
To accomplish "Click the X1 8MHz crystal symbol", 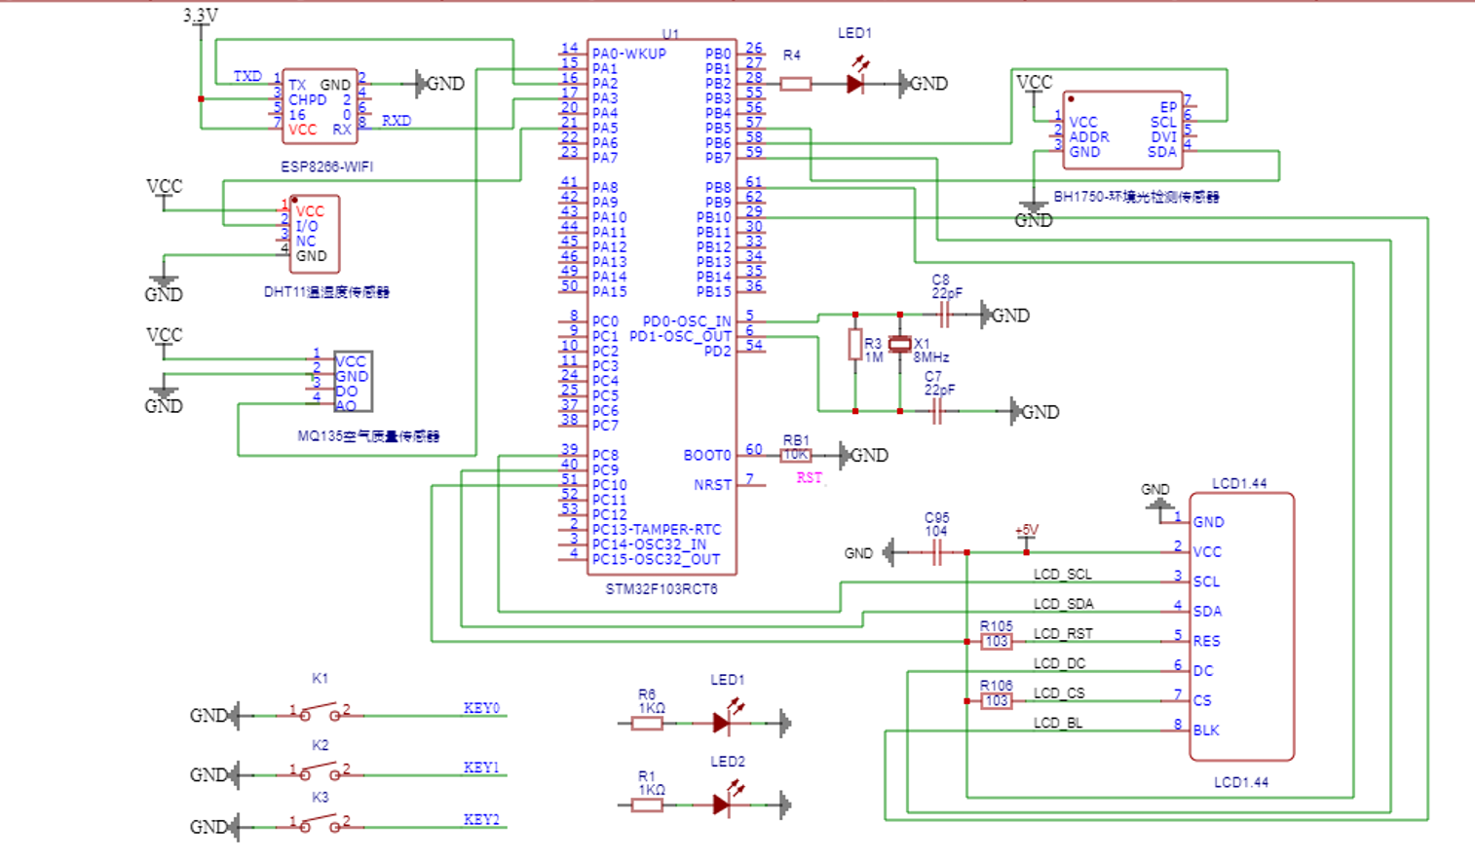I will (x=900, y=344).
